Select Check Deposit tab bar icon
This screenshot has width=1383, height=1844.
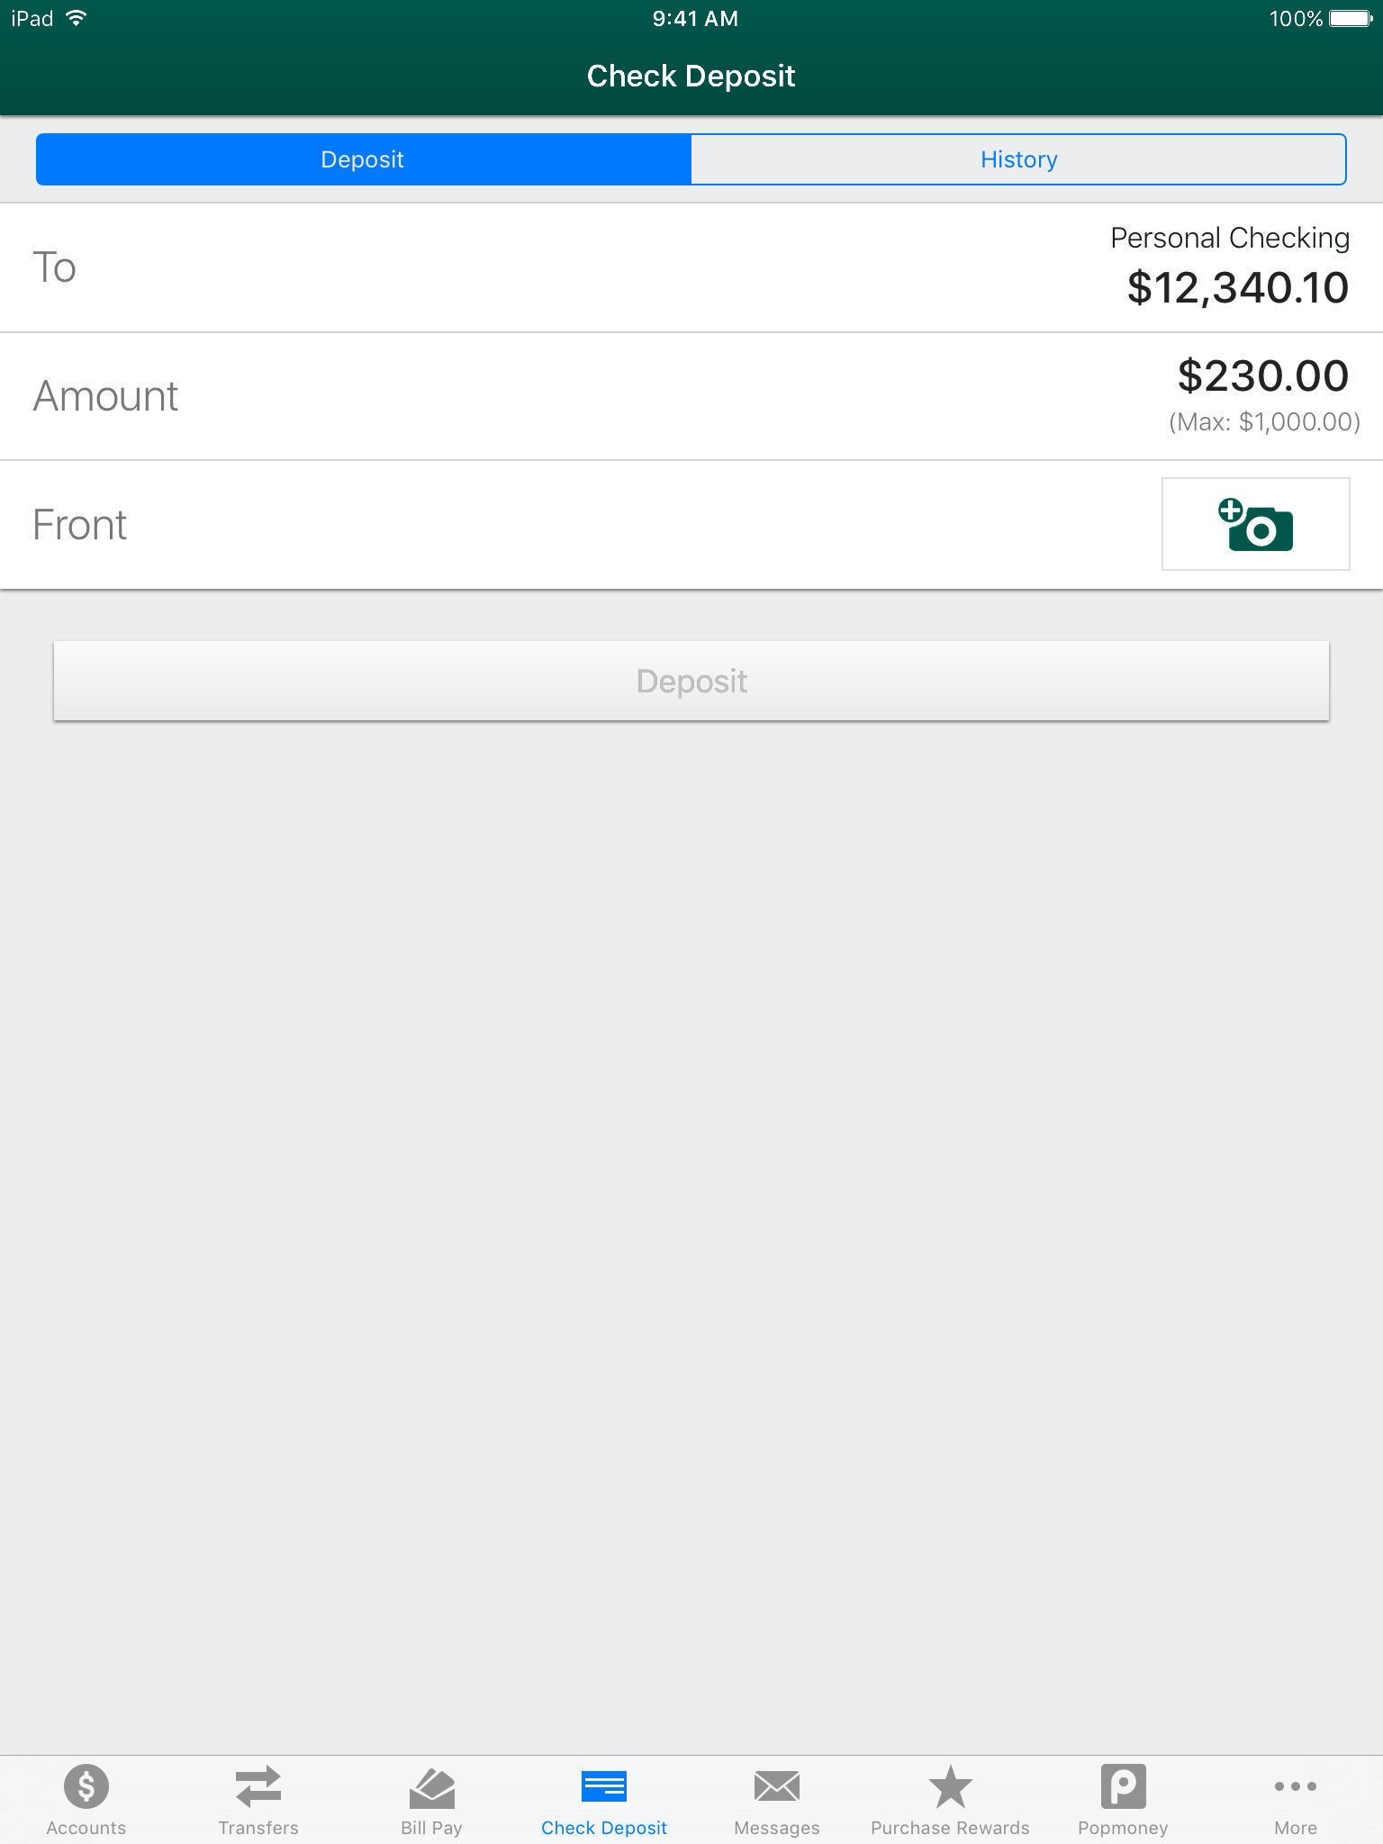pos(604,1786)
